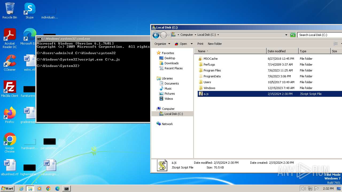Click the Search Local Disk (C:) field

[x=320, y=35]
